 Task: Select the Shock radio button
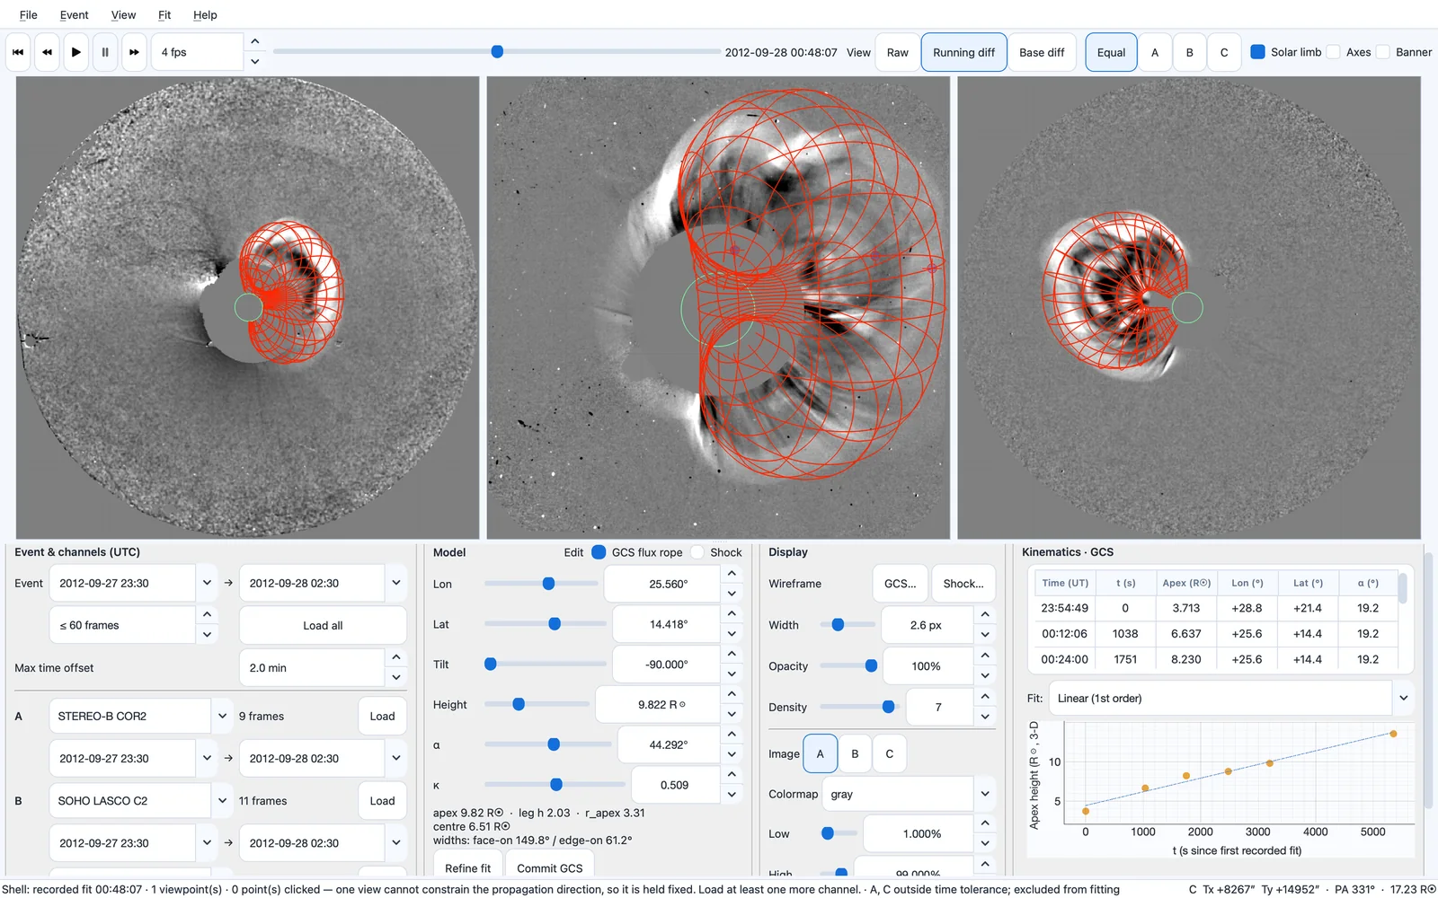pyautogui.click(x=697, y=552)
